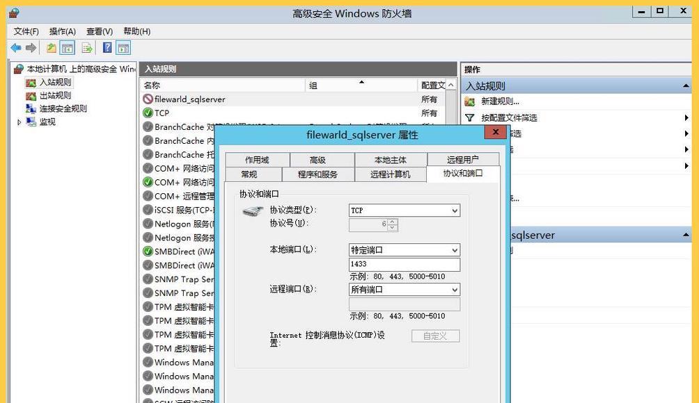The width and height of the screenshot is (699, 403).
Task: Click the up-one-level folder toolbar icon
Action: [x=52, y=47]
